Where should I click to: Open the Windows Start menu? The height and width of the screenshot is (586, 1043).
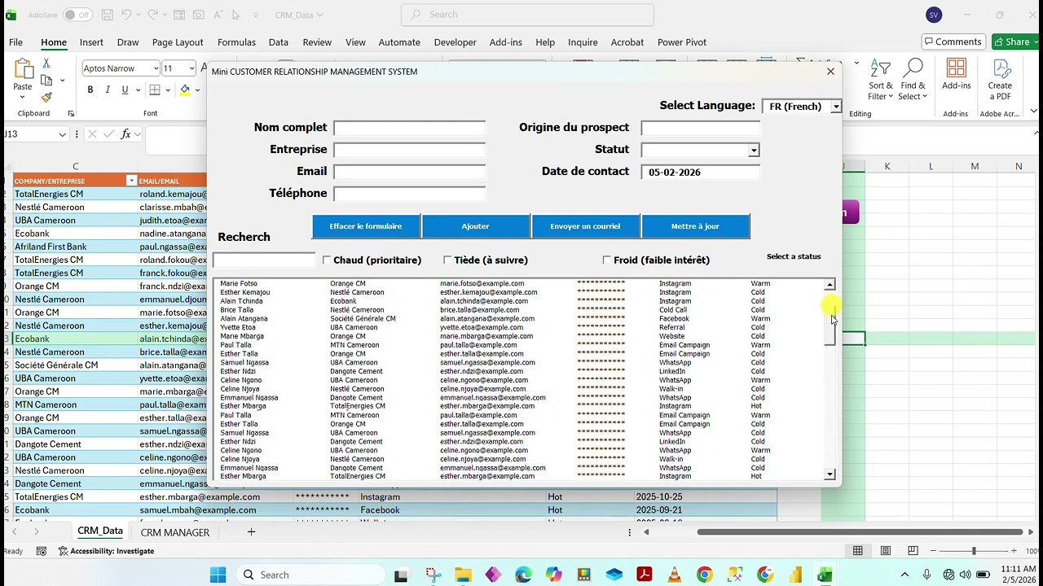218,575
